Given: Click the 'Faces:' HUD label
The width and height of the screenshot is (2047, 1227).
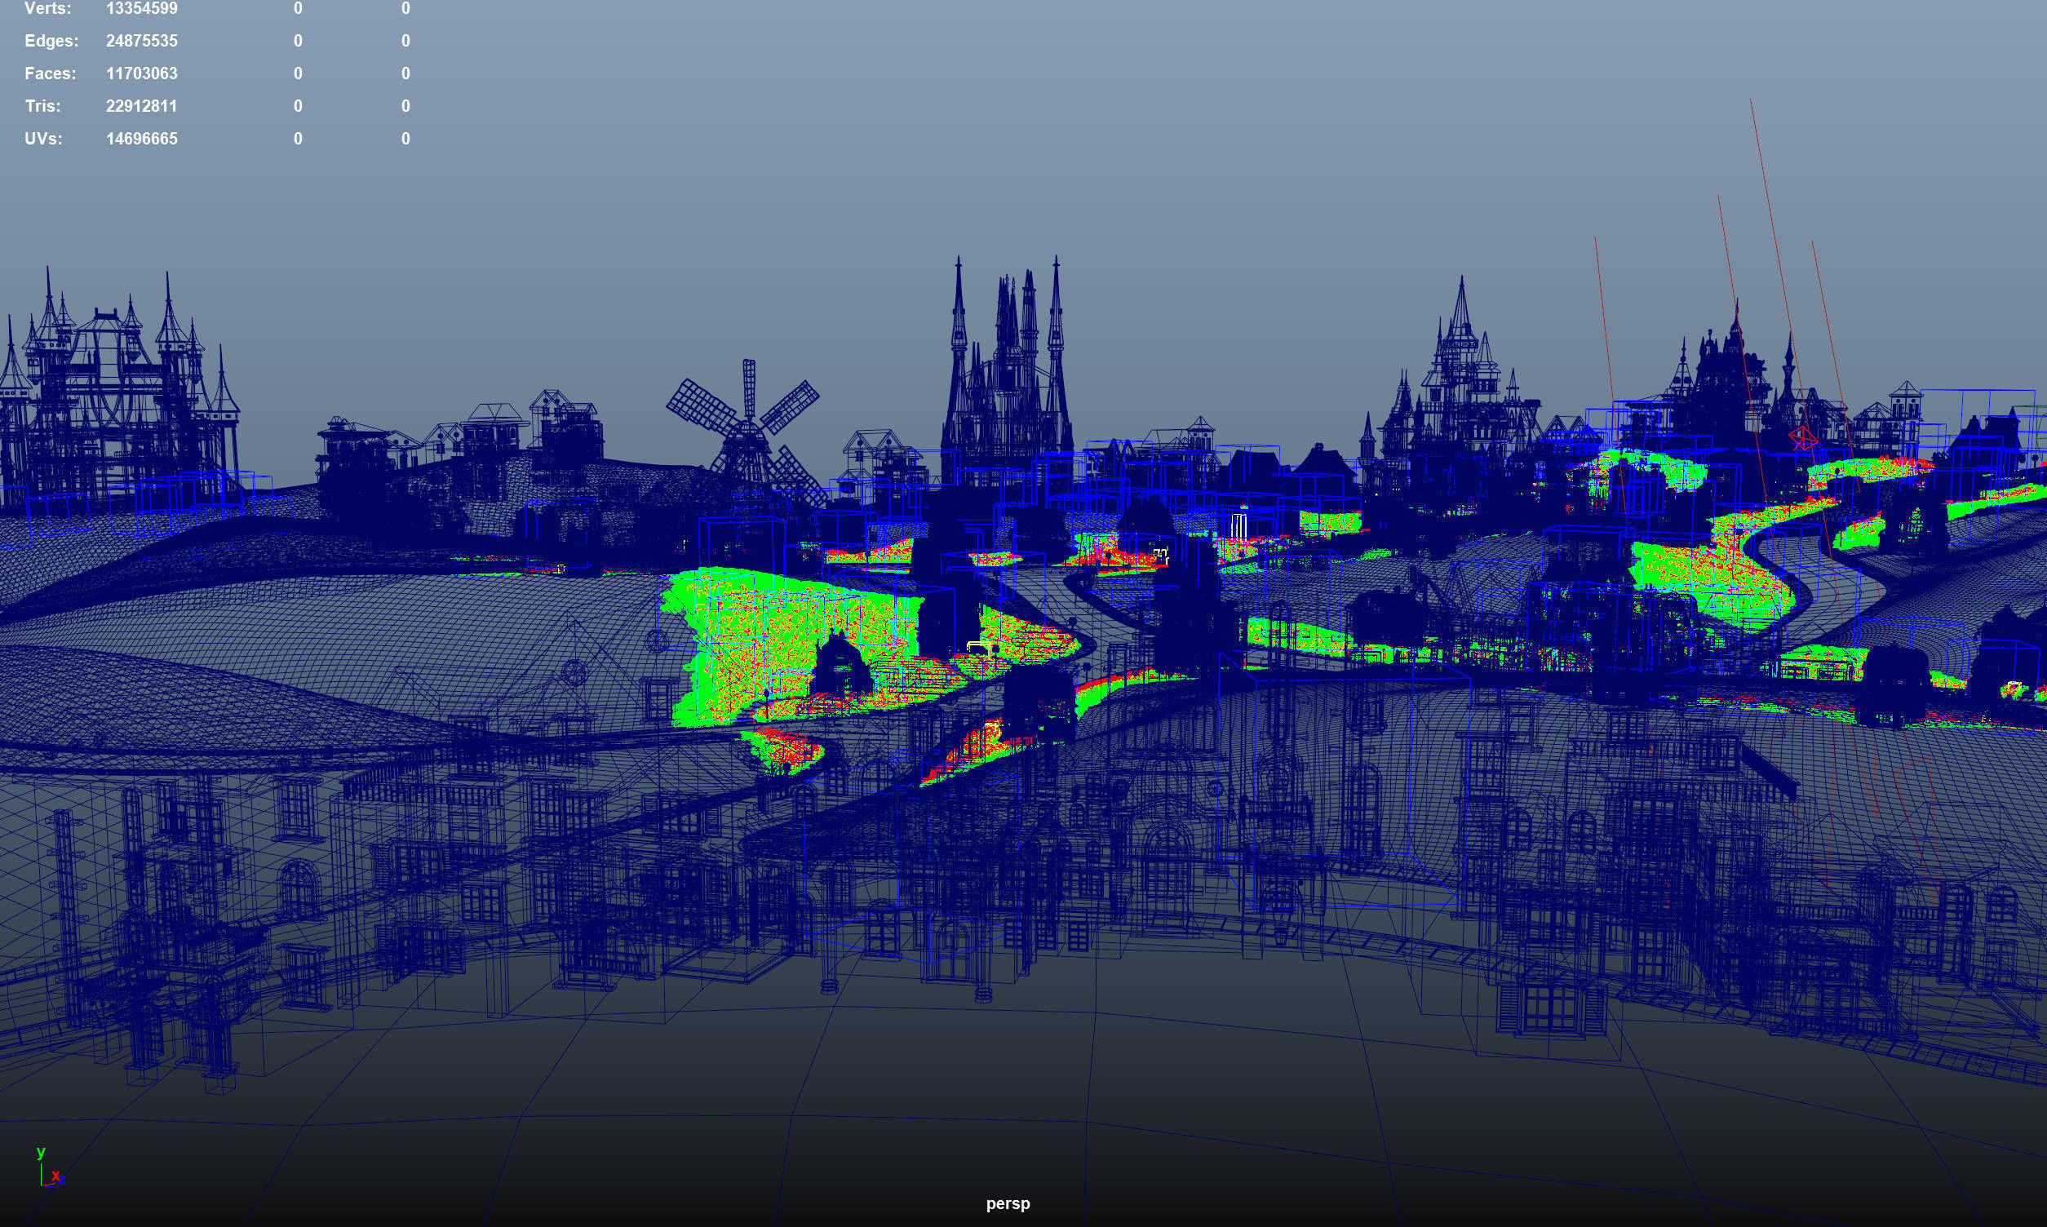Looking at the screenshot, I should click(x=50, y=73).
